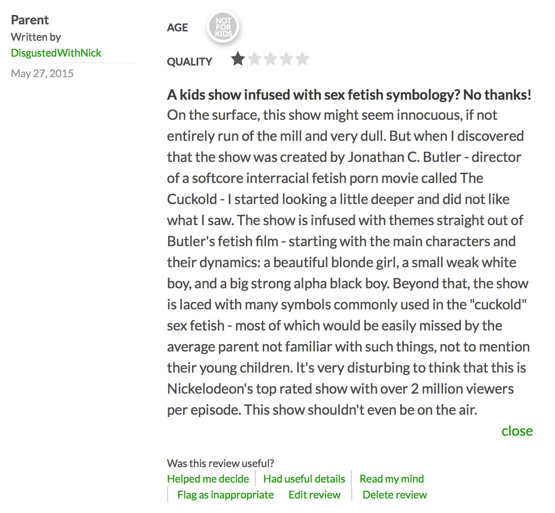Viewport: 555px width, 513px height.
Task: Choose the Read my mind option
Action: (x=392, y=479)
